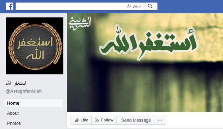Open the three-dot more options menu
Screen dimensions: 223x129
point(160,120)
